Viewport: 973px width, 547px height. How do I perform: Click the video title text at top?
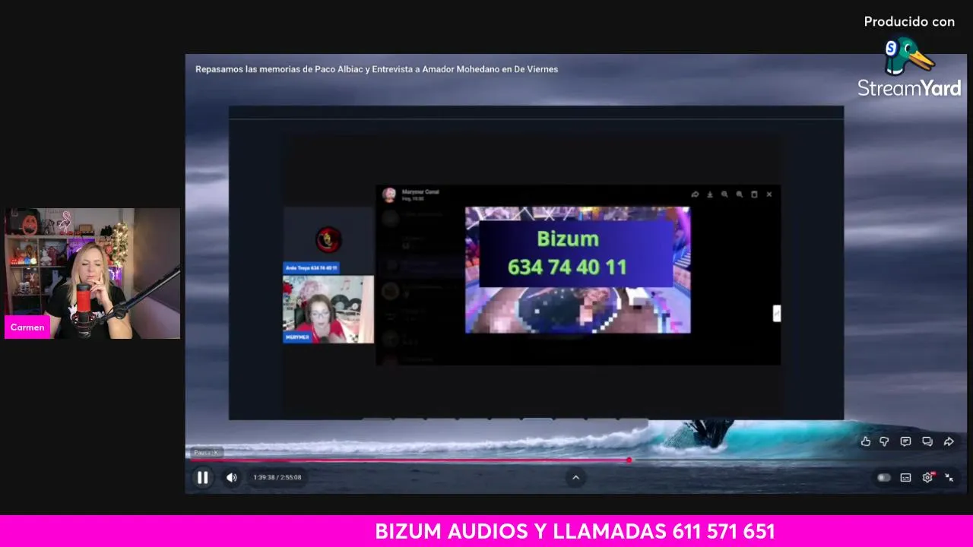point(377,69)
